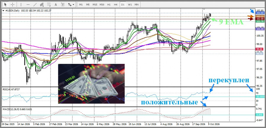Click the 0.741 MACD scale value
Viewport: 266px width, 128px height.
259,109
